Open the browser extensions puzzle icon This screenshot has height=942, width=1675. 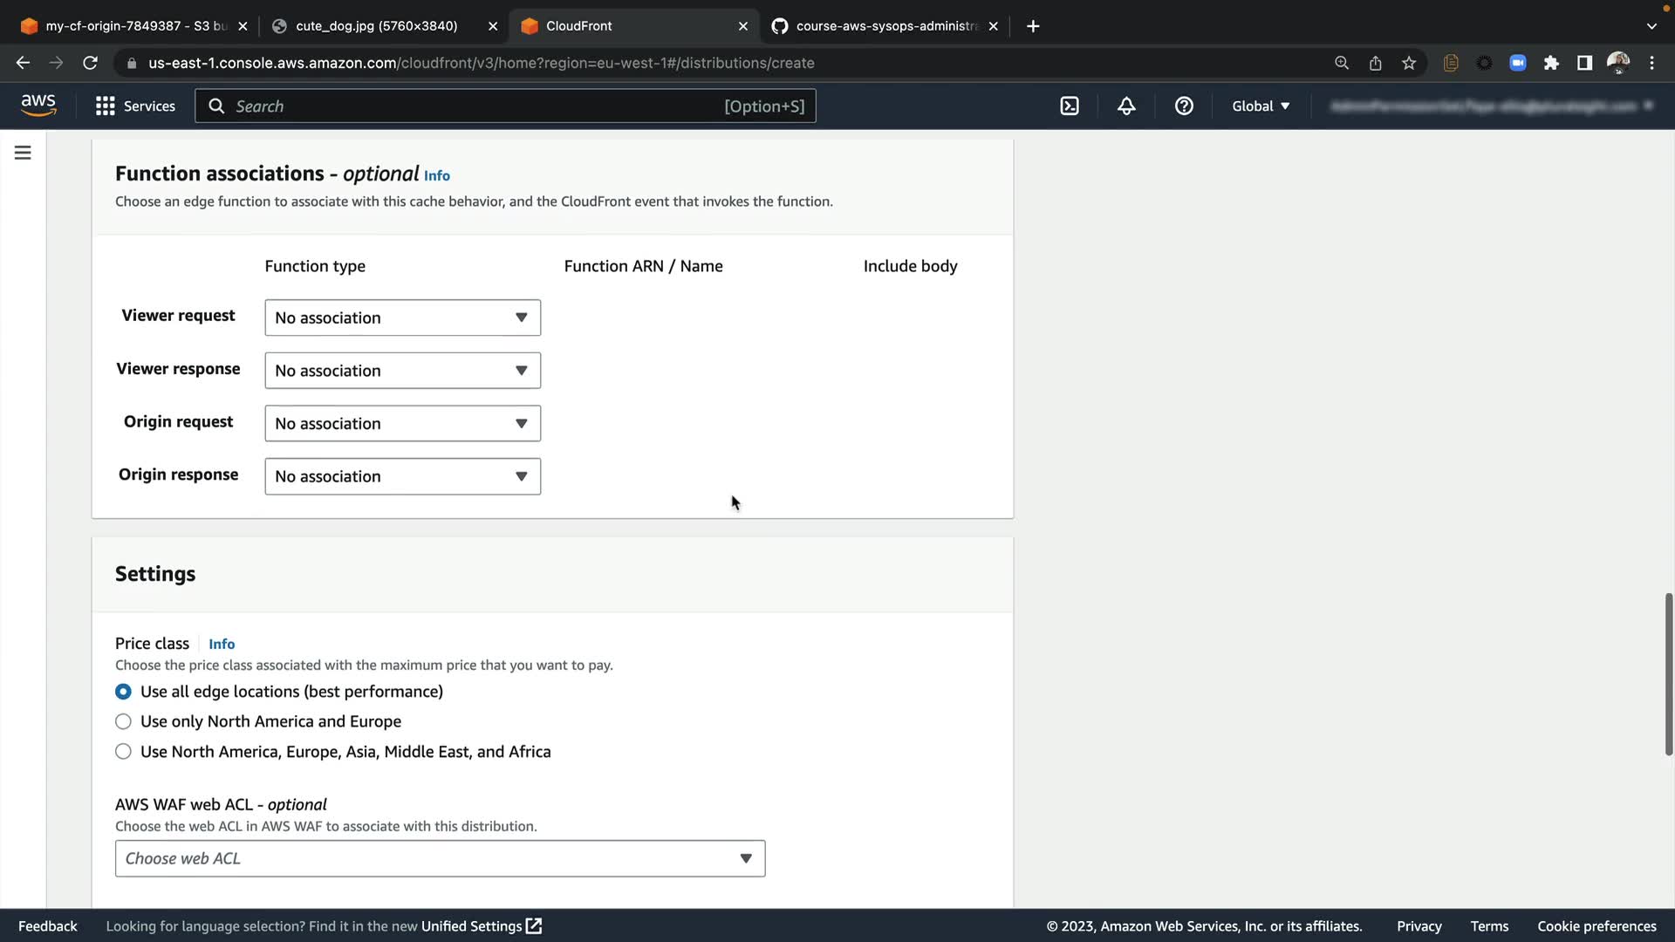pyautogui.click(x=1551, y=63)
